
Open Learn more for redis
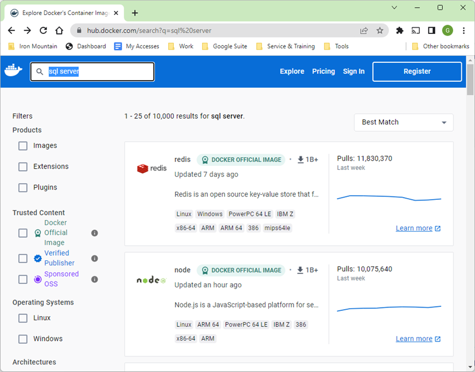[414, 227]
